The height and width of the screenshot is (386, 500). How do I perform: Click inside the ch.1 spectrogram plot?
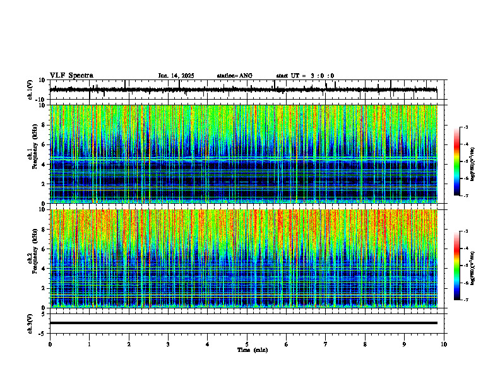243,154
